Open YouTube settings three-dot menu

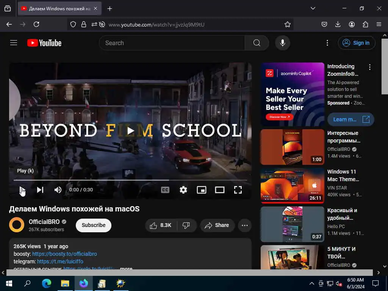(327, 43)
